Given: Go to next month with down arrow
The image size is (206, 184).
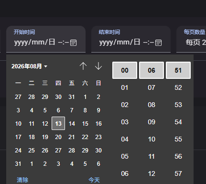Looking at the screenshot, I should [98, 66].
